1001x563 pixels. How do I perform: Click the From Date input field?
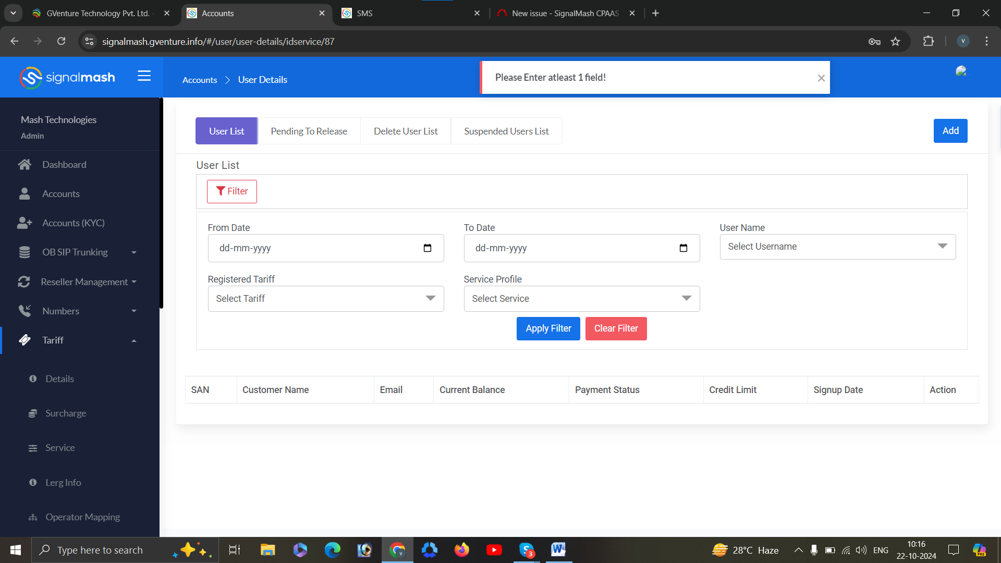coord(313,248)
